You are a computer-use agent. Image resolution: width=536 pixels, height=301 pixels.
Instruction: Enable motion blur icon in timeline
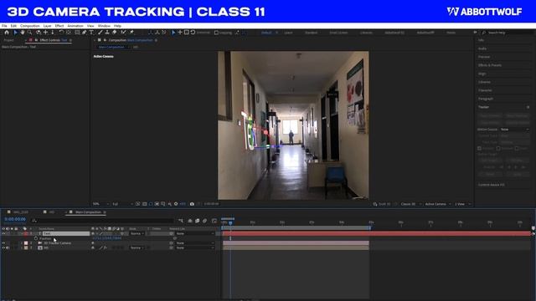pyautogui.click(x=204, y=221)
